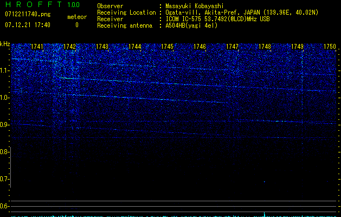
Task: Click the 1742 time marker
Action: 69,46
